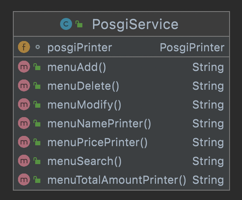Viewport: 242px width, 200px height.
Task: Click the package-private dot icon beside posgiPrinter
Action: (38, 47)
